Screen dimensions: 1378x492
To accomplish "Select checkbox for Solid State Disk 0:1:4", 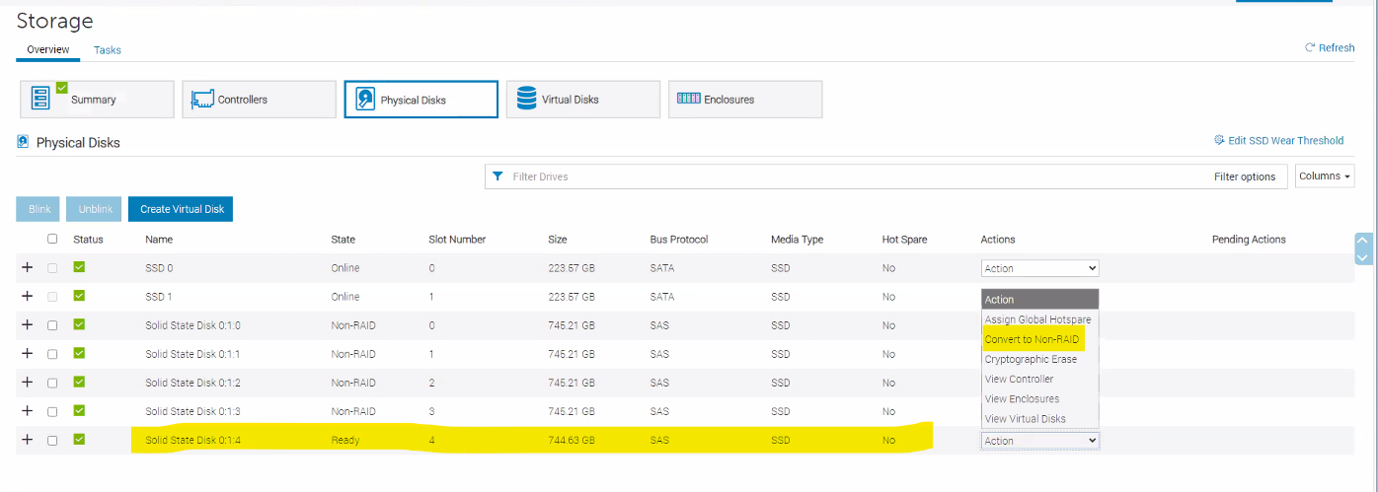I will [52, 440].
